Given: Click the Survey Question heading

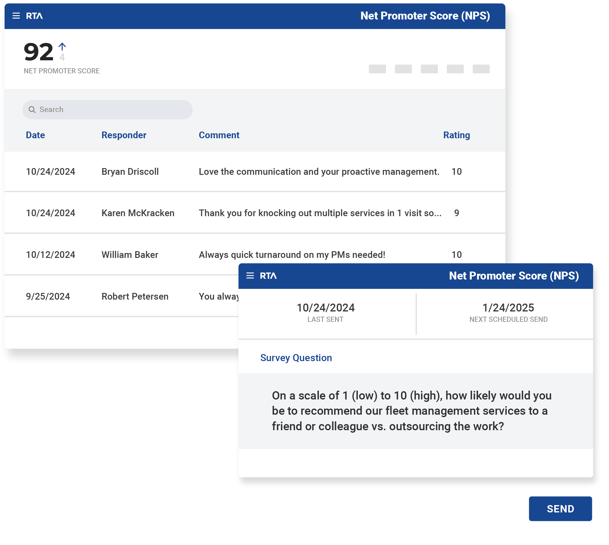Looking at the screenshot, I should [x=296, y=358].
